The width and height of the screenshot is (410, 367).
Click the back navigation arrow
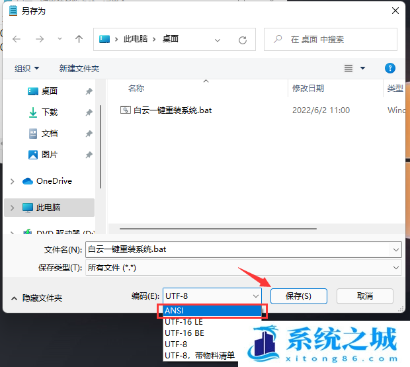coord(17,39)
